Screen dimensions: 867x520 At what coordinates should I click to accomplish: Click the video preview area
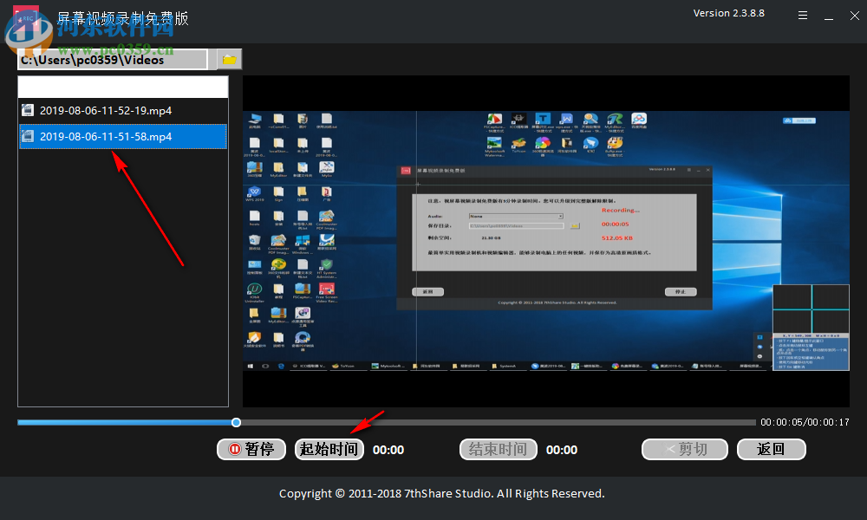click(545, 242)
